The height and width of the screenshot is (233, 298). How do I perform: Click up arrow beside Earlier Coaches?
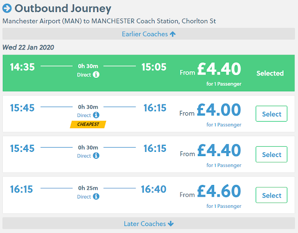tap(173, 34)
